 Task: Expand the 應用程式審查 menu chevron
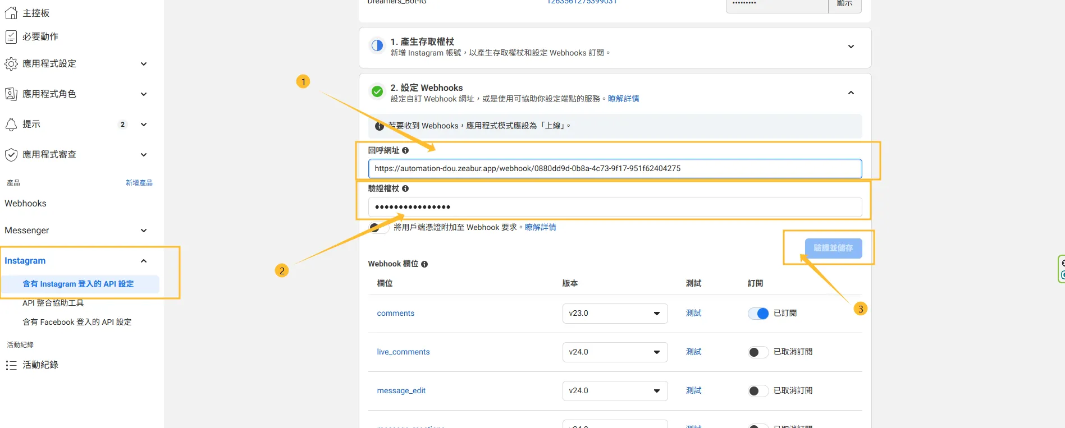(144, 155)
